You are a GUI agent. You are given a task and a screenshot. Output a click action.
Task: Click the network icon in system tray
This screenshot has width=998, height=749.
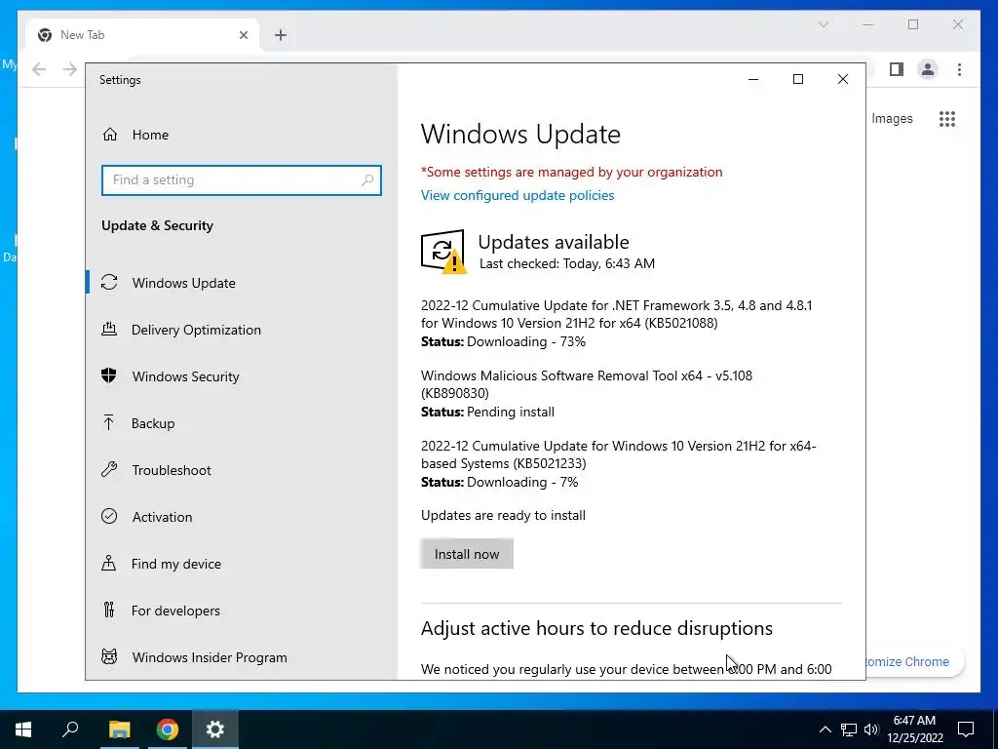[849, 729]
